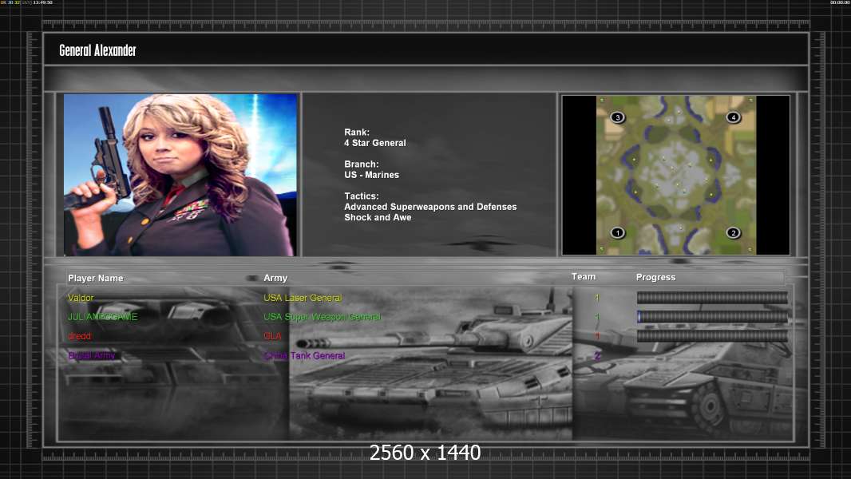The height and width of the screenshot is (479, 851).
Task: Select player name "JULIANPCGAME"
Action: 102,317
